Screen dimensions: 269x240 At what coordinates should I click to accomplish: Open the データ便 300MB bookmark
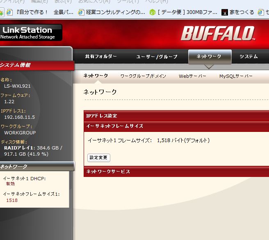[183, 12]
